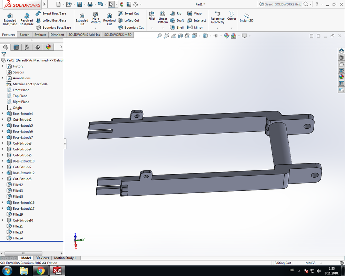345x276 pixels.
Task: Open the Reference Geometry tool
Action: click(x=218, y=18)
